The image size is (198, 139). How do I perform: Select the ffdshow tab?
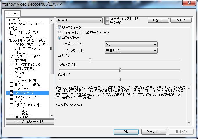click(12, 13)
